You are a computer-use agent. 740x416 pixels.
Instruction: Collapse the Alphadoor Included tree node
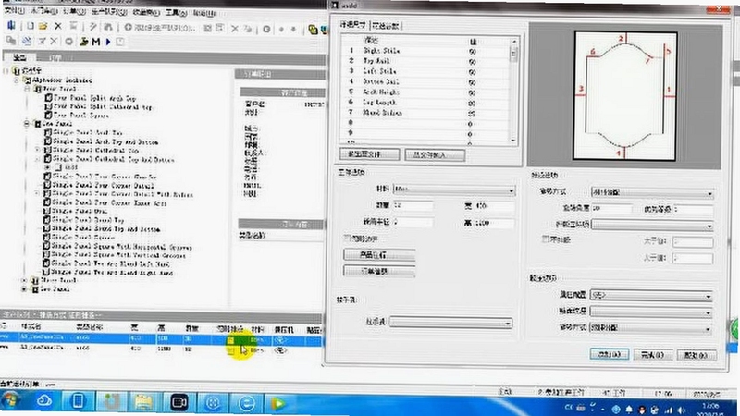point(17,80)
